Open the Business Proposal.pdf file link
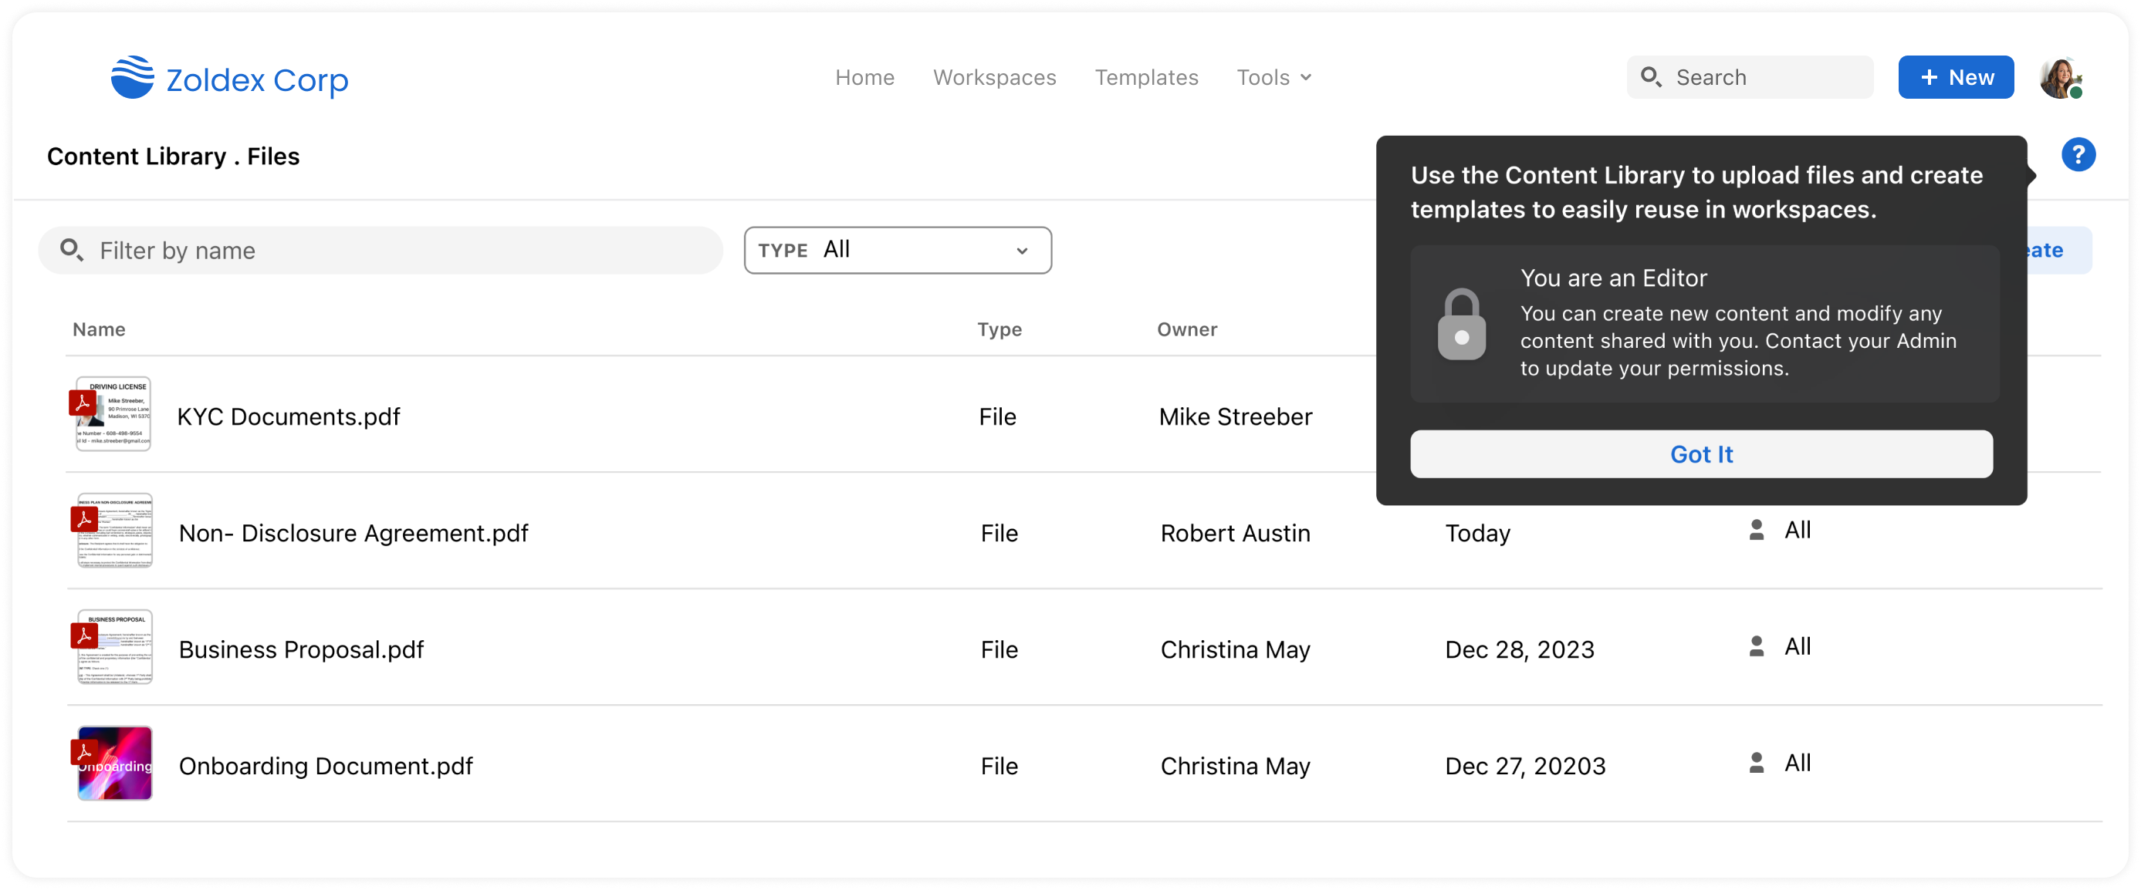Image resolution: width=2141 pixels, height=890 pixels. [x=302, y=650]
